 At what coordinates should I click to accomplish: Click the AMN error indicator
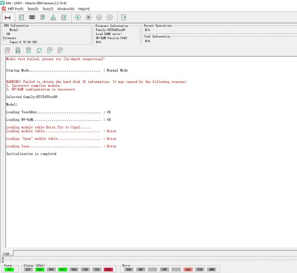[212, 269]
